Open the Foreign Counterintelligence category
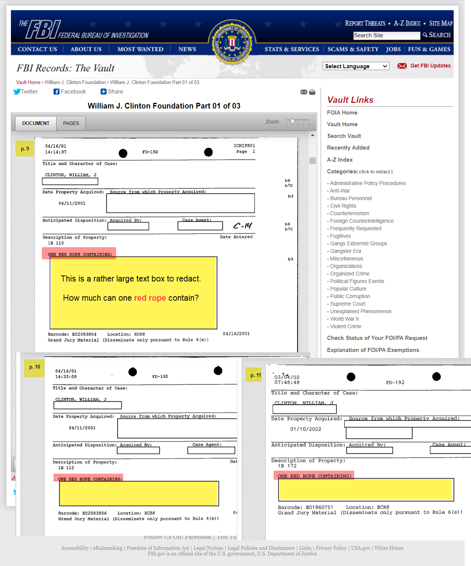Image resolution: width=471 pixels, height=566 pixels. [362, 221]
